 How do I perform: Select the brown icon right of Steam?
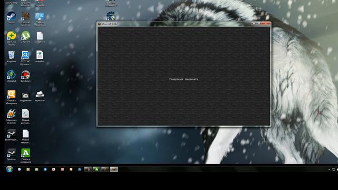coord(25,19)
